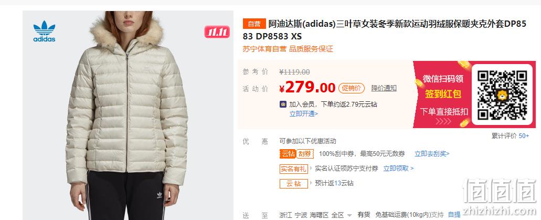Open the 降价通知 price drop alert
This screenshot has width=541, height=220.
pos(384,88)
